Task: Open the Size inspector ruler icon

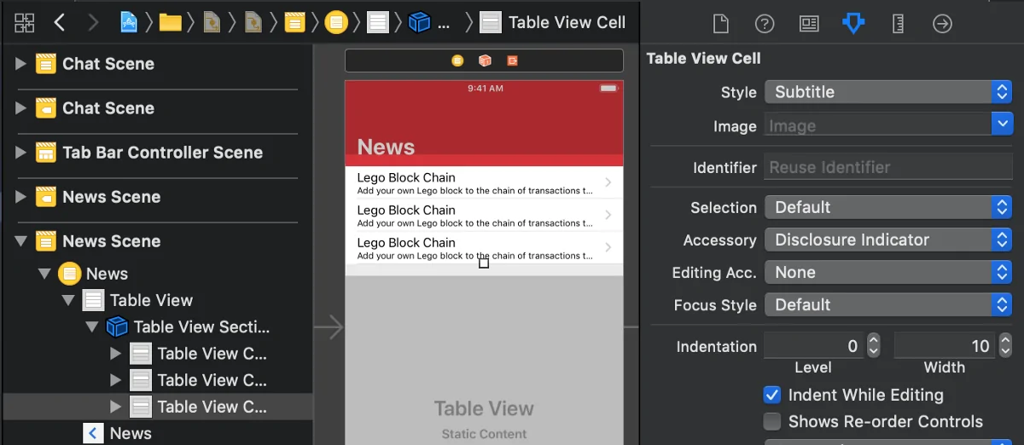Action: pos(898,24)
